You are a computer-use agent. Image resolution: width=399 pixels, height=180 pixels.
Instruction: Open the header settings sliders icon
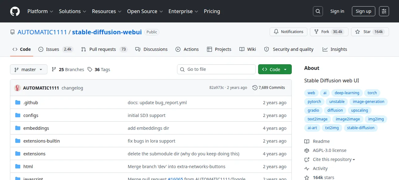tap(384, 11)
